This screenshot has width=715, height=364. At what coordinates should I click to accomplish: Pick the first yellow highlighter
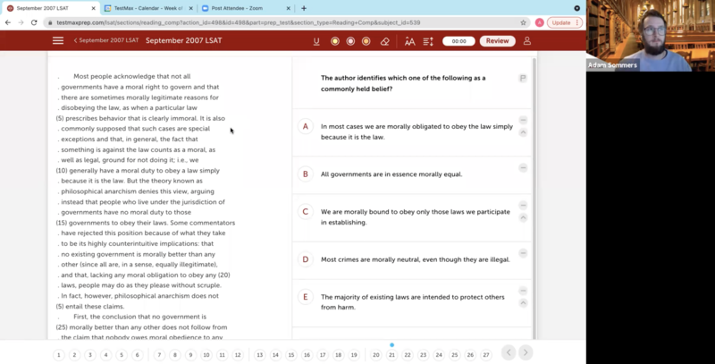pyautogui.click(x=335, y=41)
